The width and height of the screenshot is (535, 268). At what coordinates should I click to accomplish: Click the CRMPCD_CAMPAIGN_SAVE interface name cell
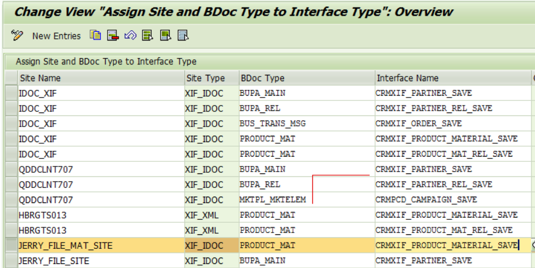coord(453,200)
